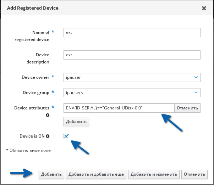Viewport: 214px width, 185px height.
Task: Expand the Device group dropdown showing ipausers
Action: click(132, 93)
